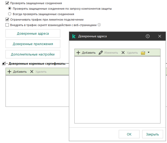Click the empty trusted addresses list area
The image size is (167, 143).
[x=117, y=89]
